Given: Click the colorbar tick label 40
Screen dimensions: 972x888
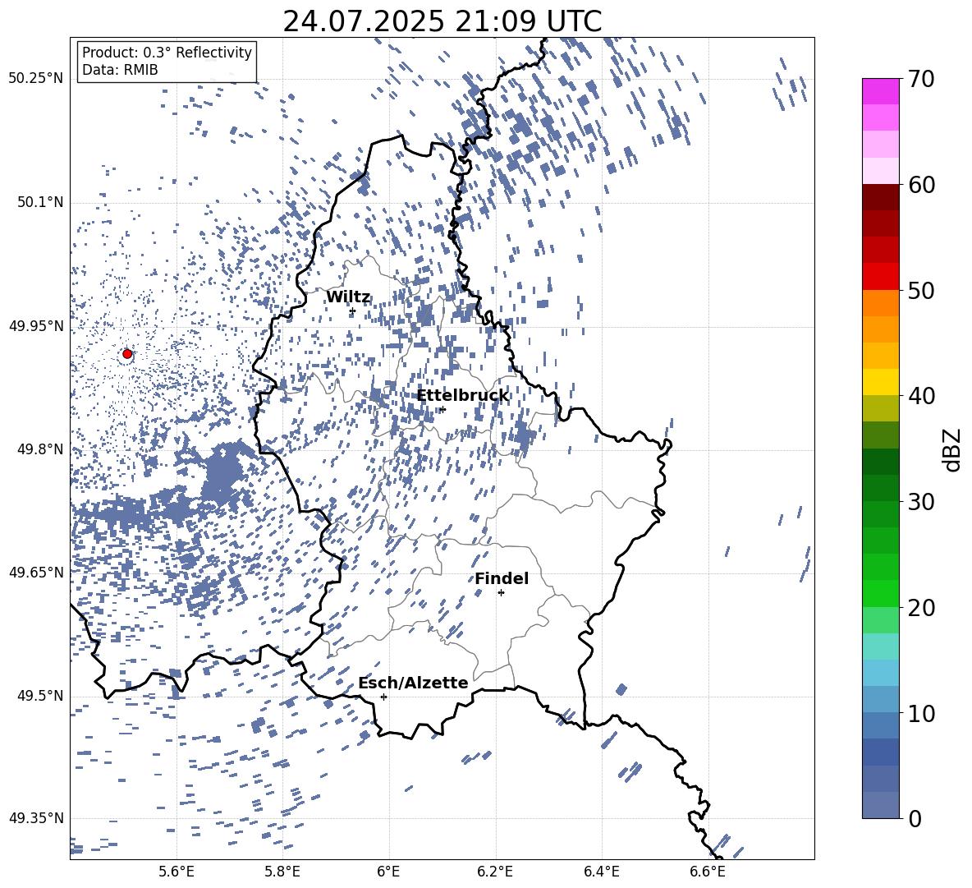Looking at the screenshot, I should coord(921,396).
